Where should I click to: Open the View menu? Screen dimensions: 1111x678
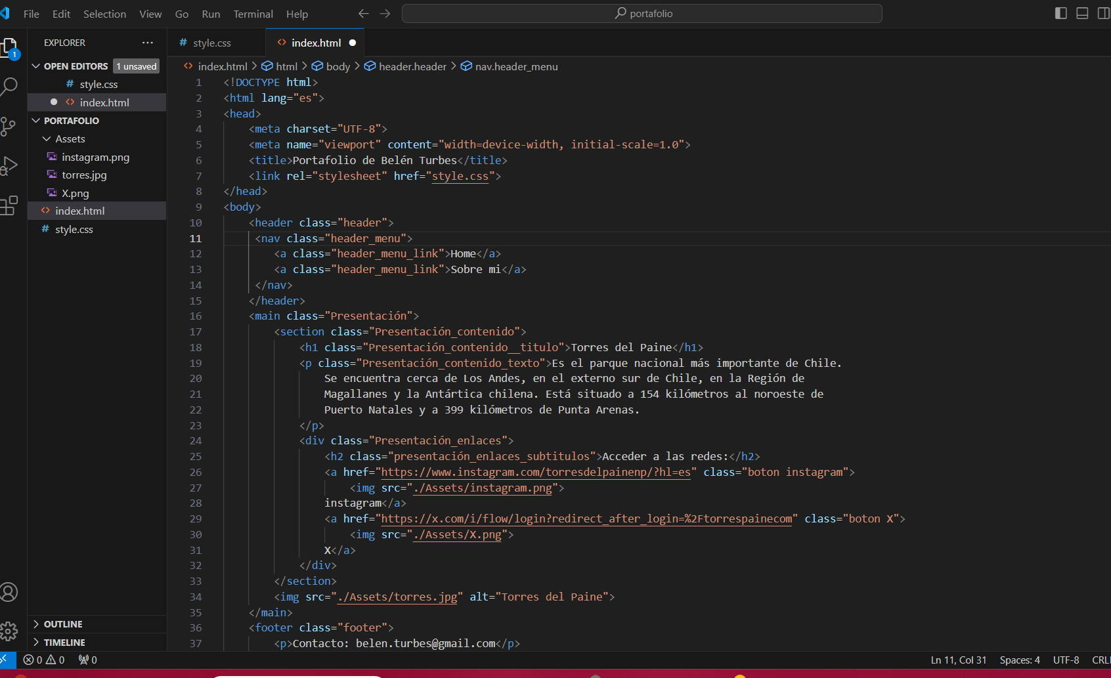(150, 14)
